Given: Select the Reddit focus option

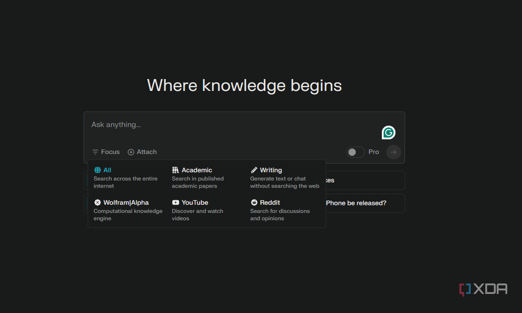Looking at the screenshot, I should (285, 210).
